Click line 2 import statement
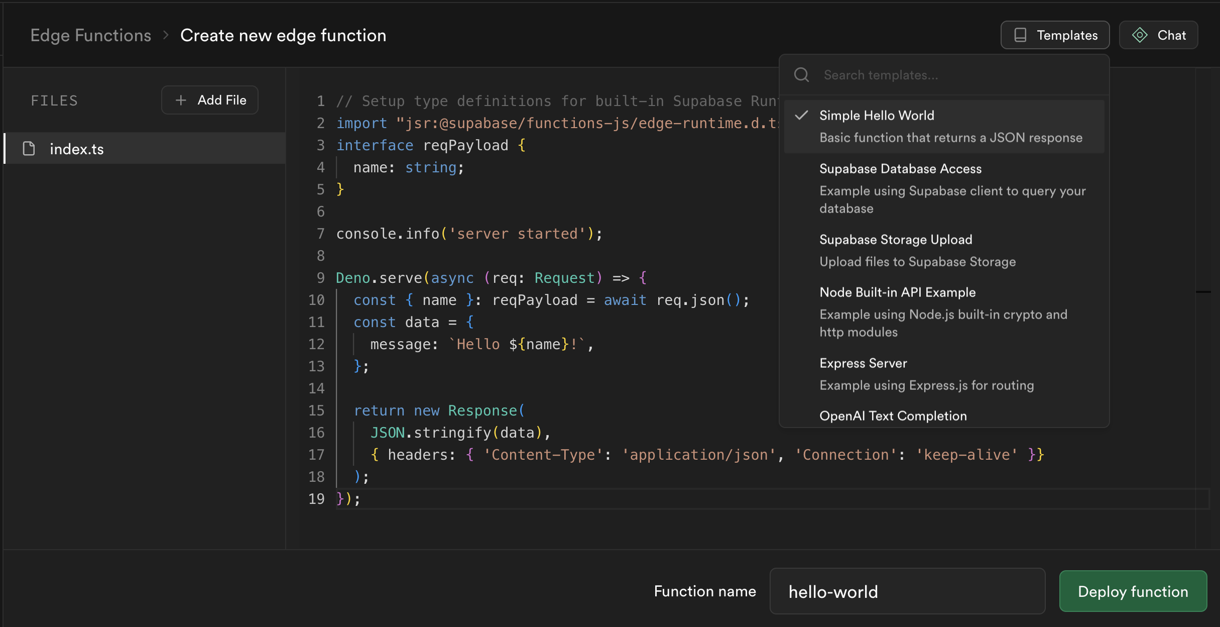Image resolution: width=1220 pixels, height=627 pixels. (557, 123)
